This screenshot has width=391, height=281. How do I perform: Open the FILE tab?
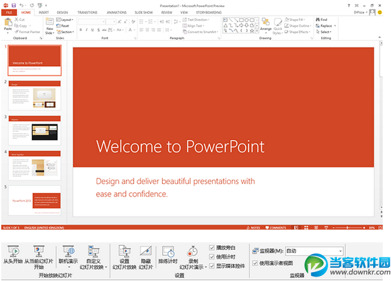click(8, 12)
